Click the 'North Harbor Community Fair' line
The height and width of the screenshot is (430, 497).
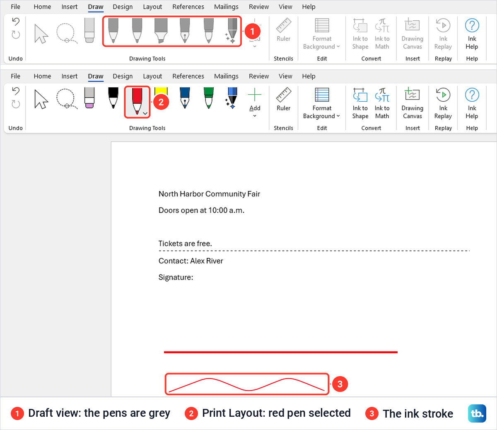(209, 194)
